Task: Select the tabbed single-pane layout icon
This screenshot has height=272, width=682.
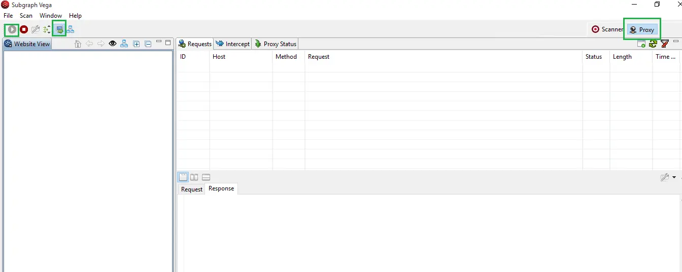Action: (183, 177)
